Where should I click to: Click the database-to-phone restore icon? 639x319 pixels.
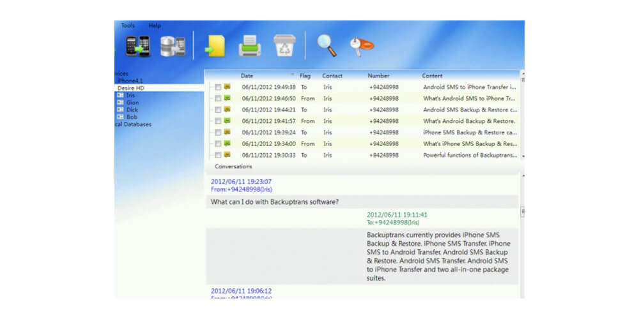(x=173, y=46)
